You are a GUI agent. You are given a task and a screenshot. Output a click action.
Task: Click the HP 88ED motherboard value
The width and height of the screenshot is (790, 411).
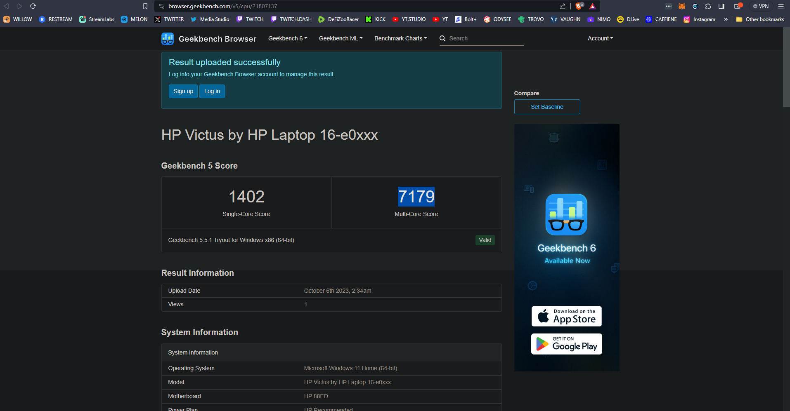pyautogui.click(x=316, y=396)
